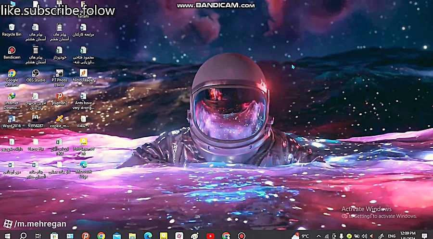The image size is (433, 239).
Task: Select the محمود فتاحی Excel file
Action: tap(83, 55)
